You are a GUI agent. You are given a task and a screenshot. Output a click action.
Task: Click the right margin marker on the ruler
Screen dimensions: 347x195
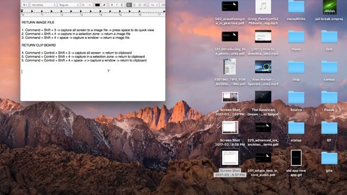point(164,11)
